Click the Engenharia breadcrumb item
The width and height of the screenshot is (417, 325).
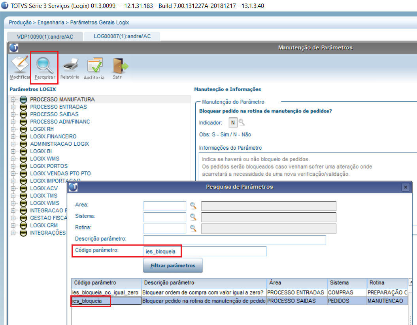51,23
